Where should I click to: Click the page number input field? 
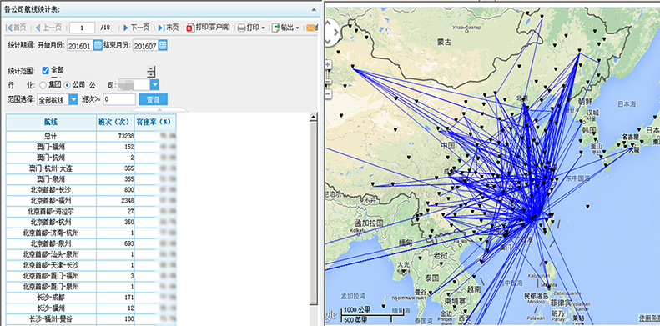point(82,28)
